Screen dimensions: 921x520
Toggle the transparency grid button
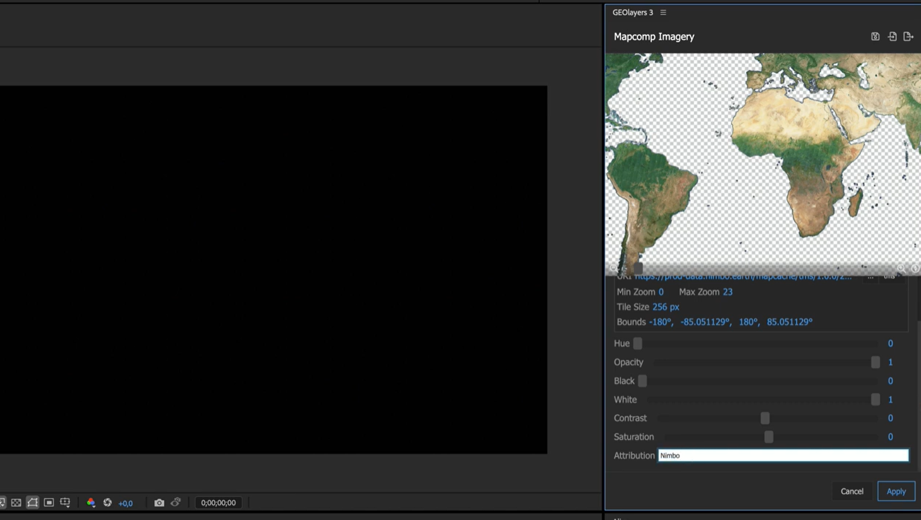[x=16, y=503]
